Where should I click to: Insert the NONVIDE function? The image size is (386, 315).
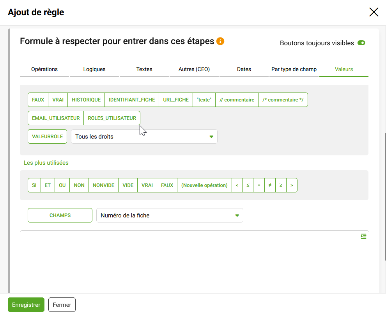(x=103, y=185)
